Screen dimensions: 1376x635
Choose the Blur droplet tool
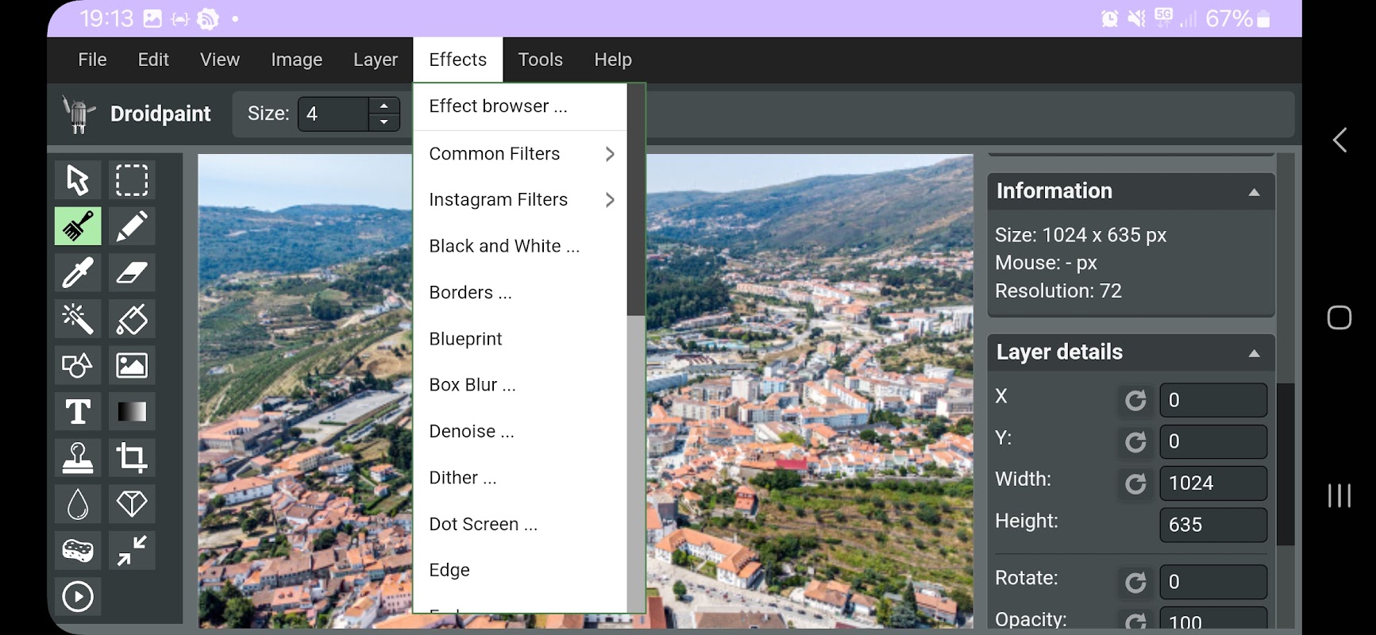tap(78, 504)
